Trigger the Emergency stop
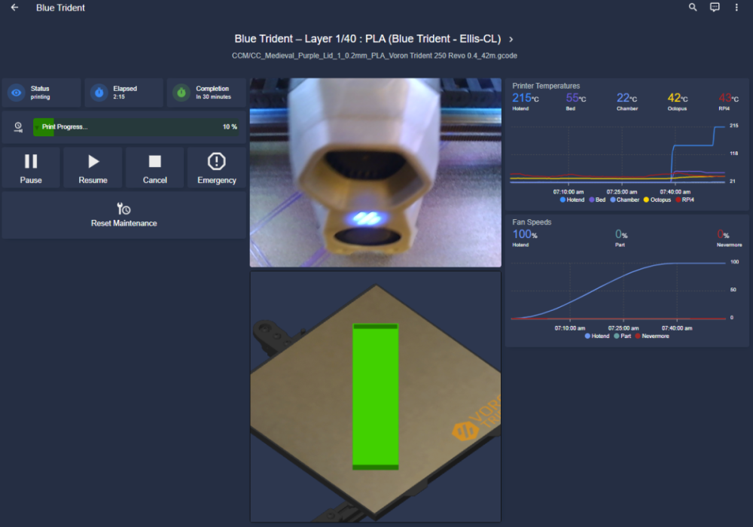Image resolution: width=753 pixels, height=527 pixels. point(217,167)
